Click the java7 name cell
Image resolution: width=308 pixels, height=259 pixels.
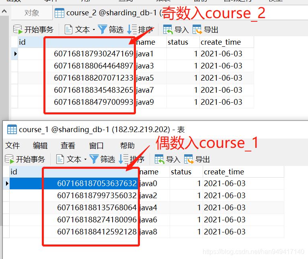pos(151,90)
